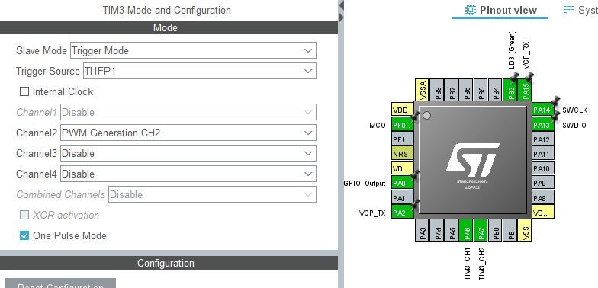Viewport: 598px width, 288px height.
Task: Select pin PA6 on the chip
Action: (466, 230)
